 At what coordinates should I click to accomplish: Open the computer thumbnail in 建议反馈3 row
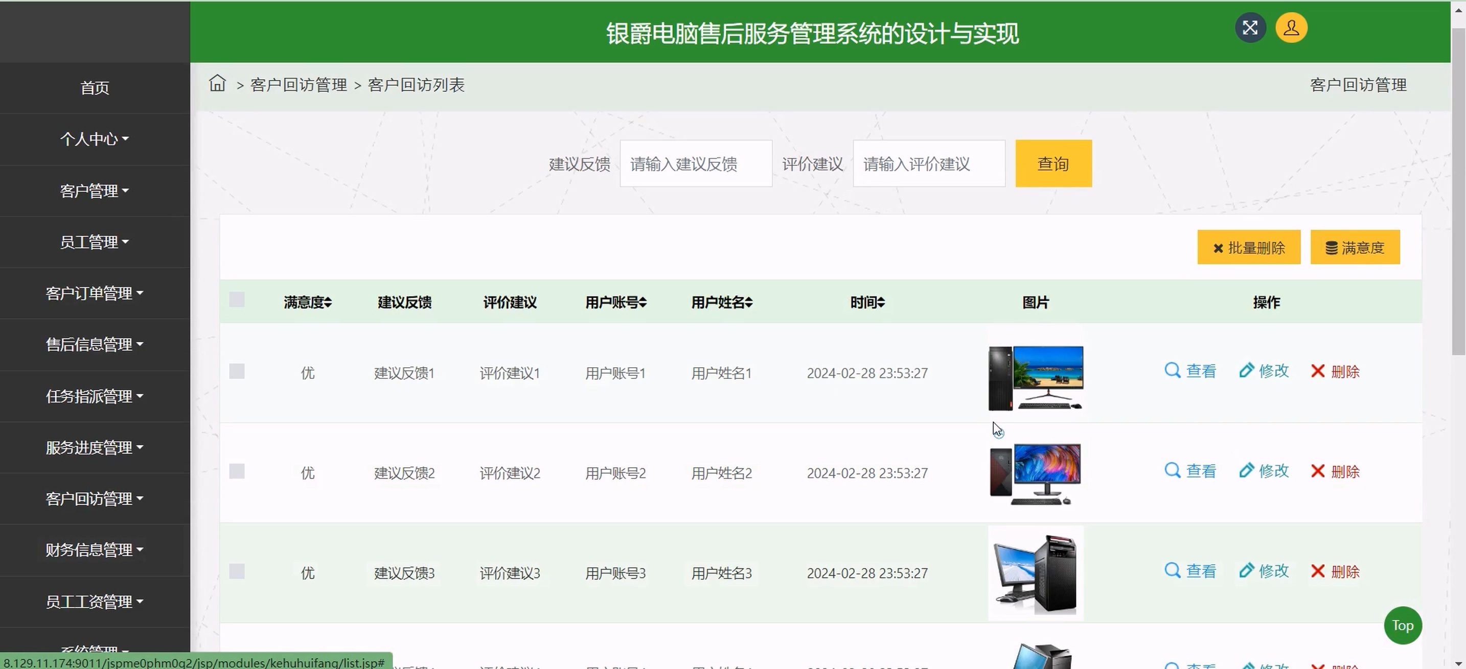pos(1036,573)
